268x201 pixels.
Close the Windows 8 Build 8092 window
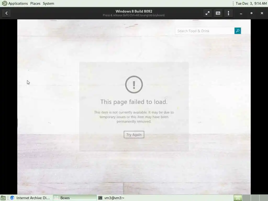pos(262,13)
